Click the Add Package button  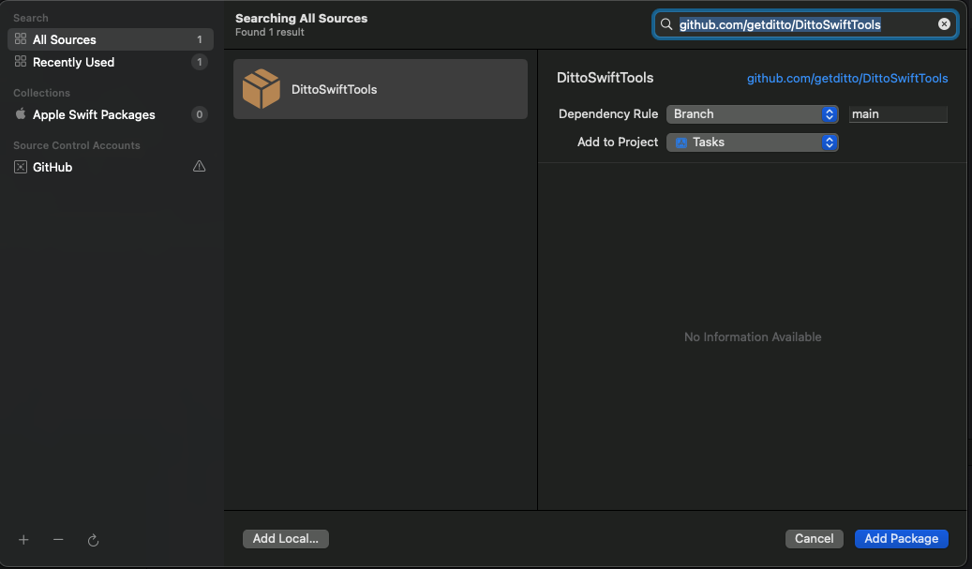coord(901,539)
